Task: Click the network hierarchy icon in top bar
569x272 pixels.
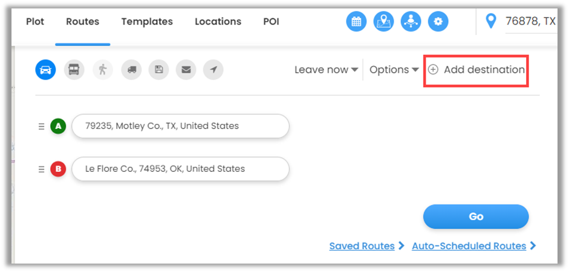Action: click(411, 22)
